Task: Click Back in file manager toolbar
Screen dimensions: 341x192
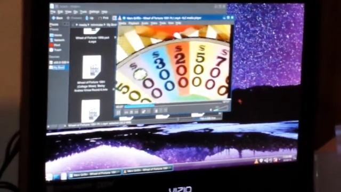Action: [58, 18]
